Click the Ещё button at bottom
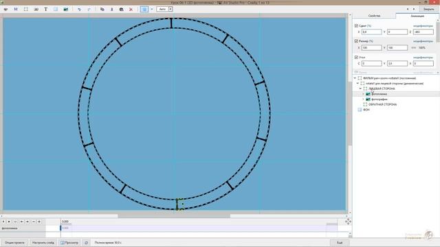The image size is (440, 247). point(340,242)
